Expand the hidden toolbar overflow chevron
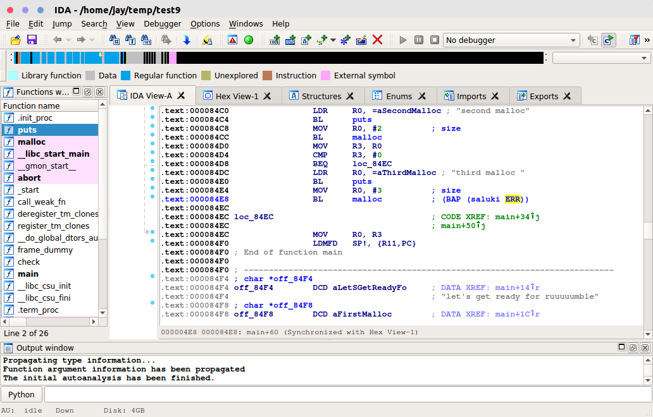 pyautogui.click(x=647, y=40)
